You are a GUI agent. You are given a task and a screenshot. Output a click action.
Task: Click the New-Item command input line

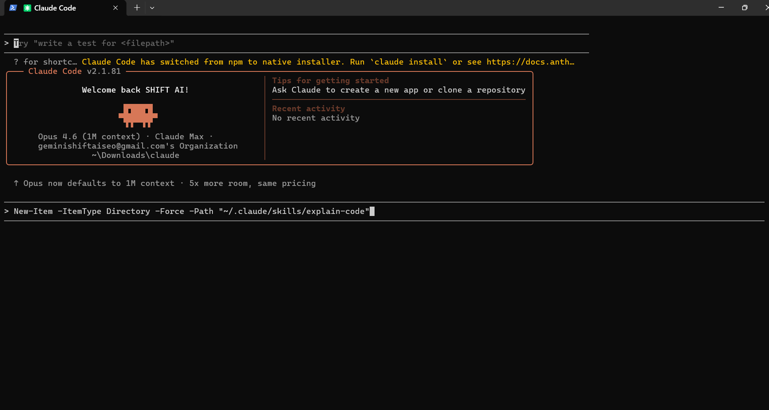pos(191,211)
